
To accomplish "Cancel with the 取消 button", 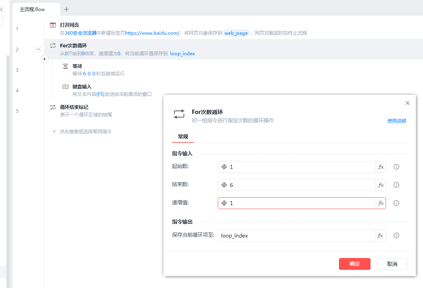I will [392, 264].
